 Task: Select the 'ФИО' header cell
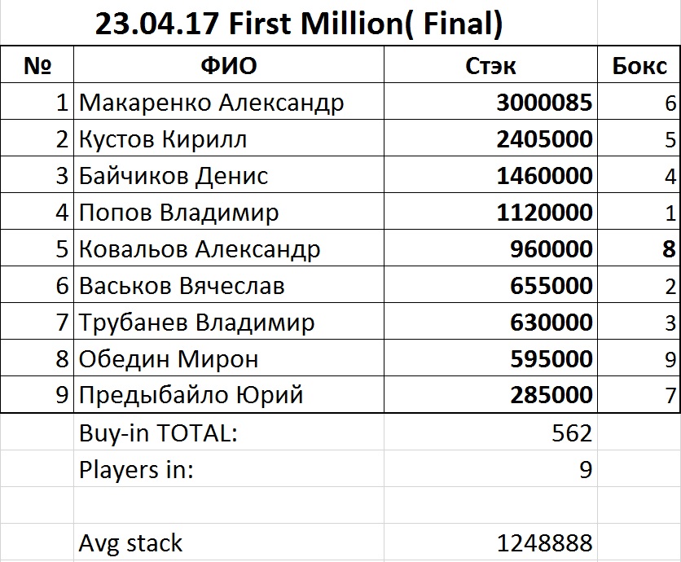tap(229, 66)
